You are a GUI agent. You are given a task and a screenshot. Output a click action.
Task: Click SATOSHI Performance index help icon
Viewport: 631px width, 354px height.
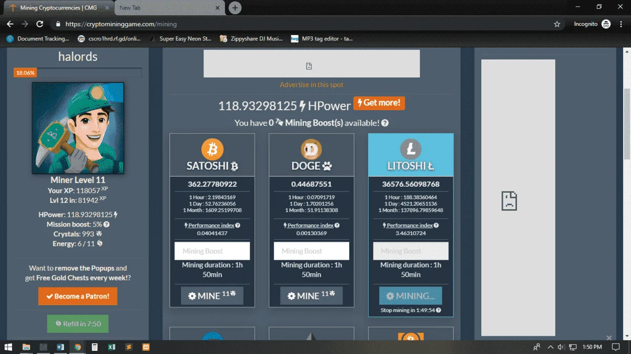point(238,226)
